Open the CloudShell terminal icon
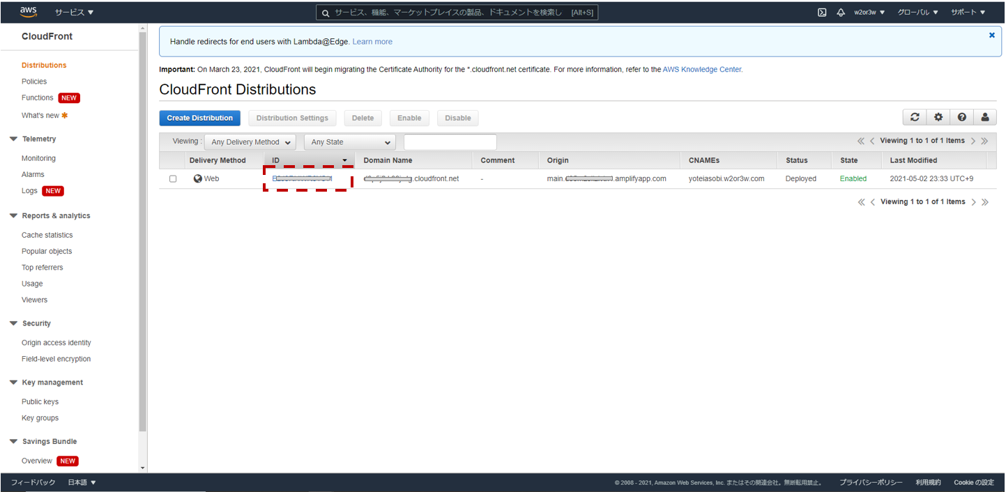Image resolution: width=1006 pixels, height=492 pixels. 822,13
